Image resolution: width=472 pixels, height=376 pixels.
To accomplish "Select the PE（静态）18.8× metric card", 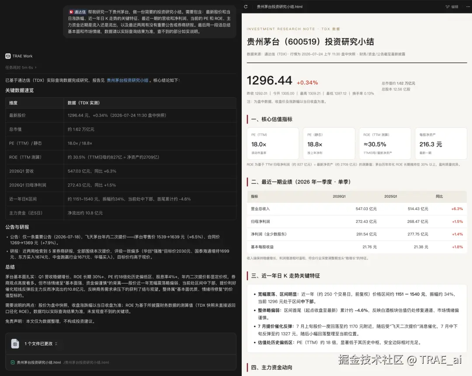I will pos(329,144).
